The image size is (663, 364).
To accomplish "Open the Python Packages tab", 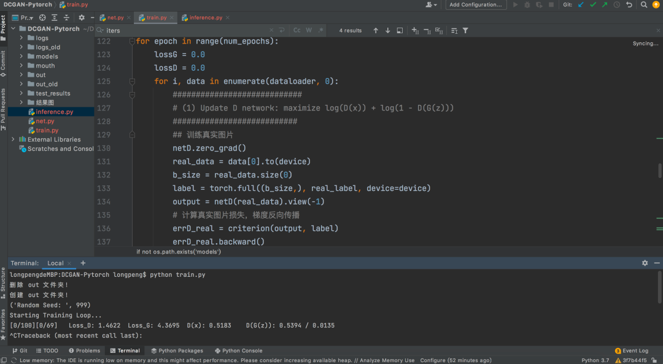I will click(x=177, y=351).
